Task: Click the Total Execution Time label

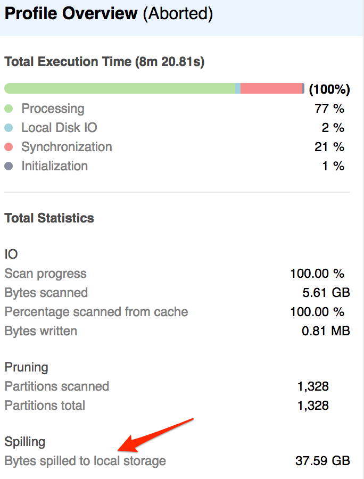Action: 104,62
